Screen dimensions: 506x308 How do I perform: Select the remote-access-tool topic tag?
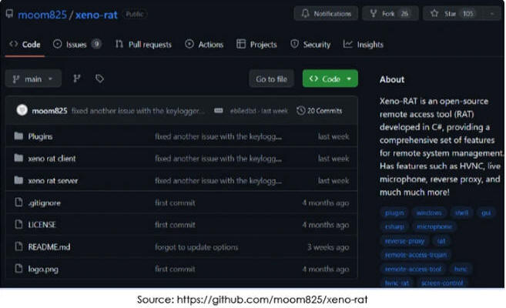click(x=413, y=269)
